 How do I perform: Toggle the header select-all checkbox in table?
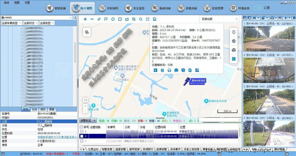(82, 127)
